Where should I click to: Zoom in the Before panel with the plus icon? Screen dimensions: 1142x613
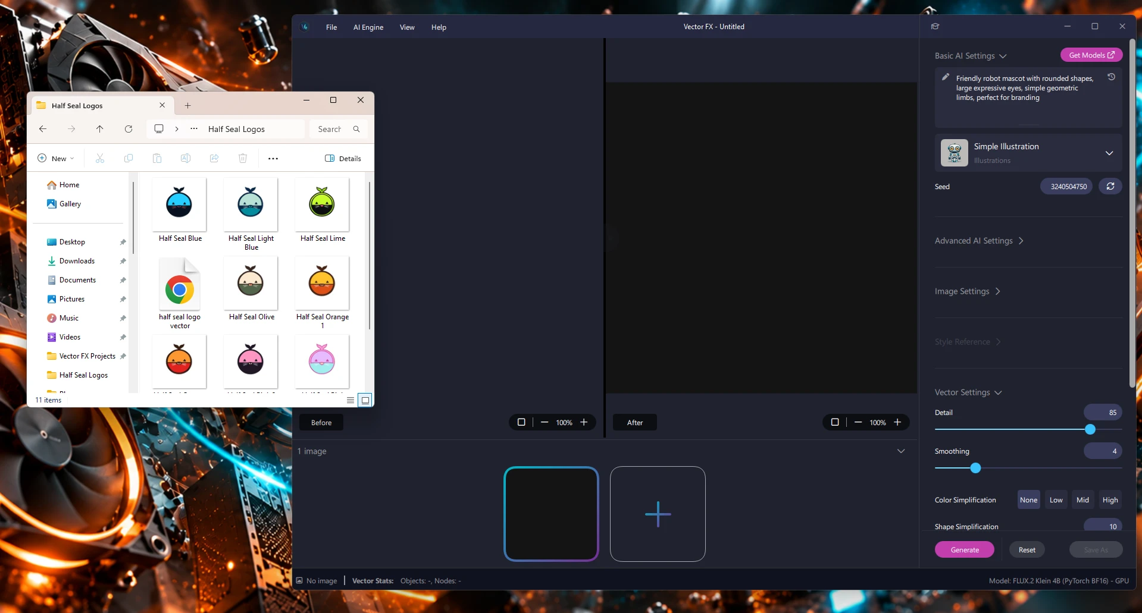click(584, 422)
